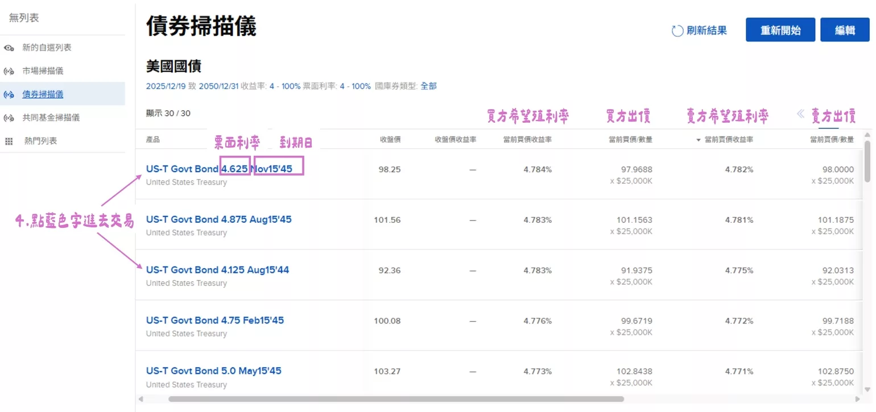
Task: Click the 重新開始 button
Action: 780,30
